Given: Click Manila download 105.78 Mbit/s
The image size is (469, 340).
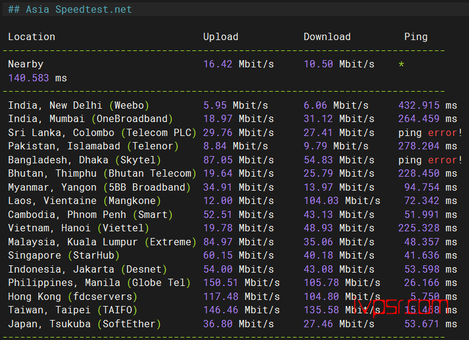Looking at the screenshot, I should click(342, 283).
